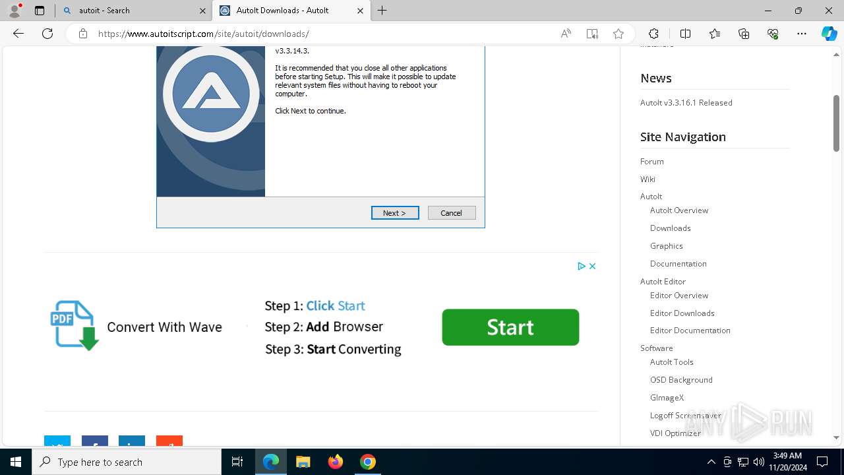Launch Google Chrome from taskbar
The image size is (844, 475).
[x=368, y=462]
